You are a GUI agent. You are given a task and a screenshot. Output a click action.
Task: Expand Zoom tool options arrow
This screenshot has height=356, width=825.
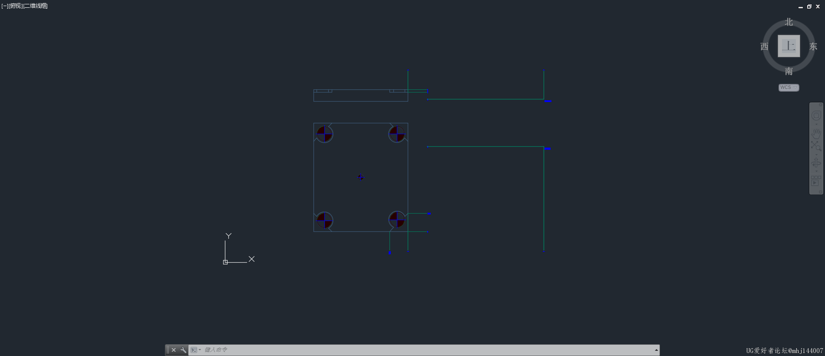click(816, 154)
